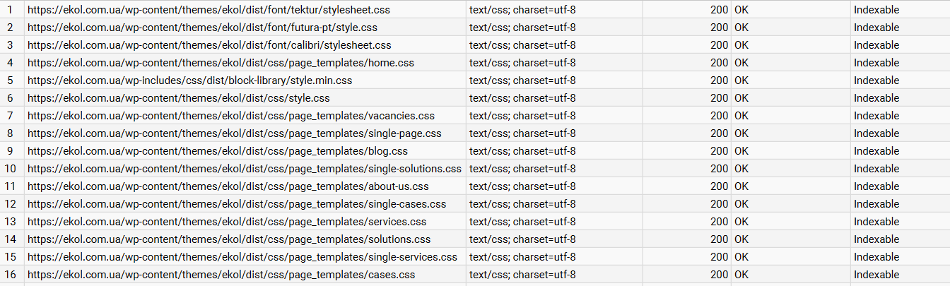Viewport: 950px width, 286px height.
Task: Click the page_templates/home.css URL cell
Action: [245, 63]
